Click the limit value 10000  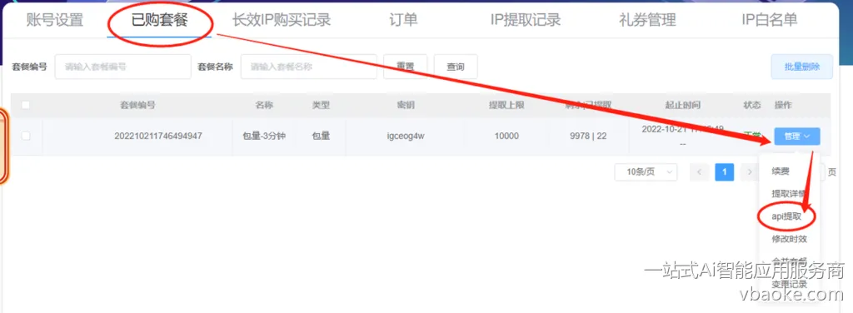coord(506,137)
